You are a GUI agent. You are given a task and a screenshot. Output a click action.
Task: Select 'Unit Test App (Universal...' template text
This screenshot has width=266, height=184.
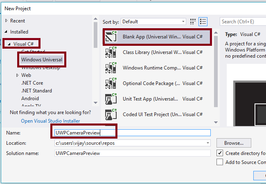pyautogui.click(x=150, y=99)
